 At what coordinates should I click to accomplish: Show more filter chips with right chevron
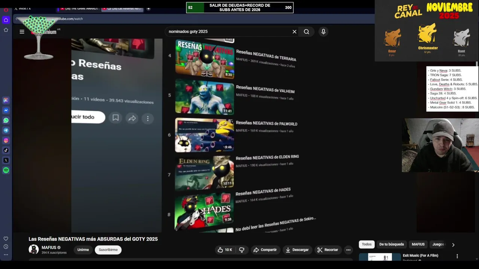453,245
